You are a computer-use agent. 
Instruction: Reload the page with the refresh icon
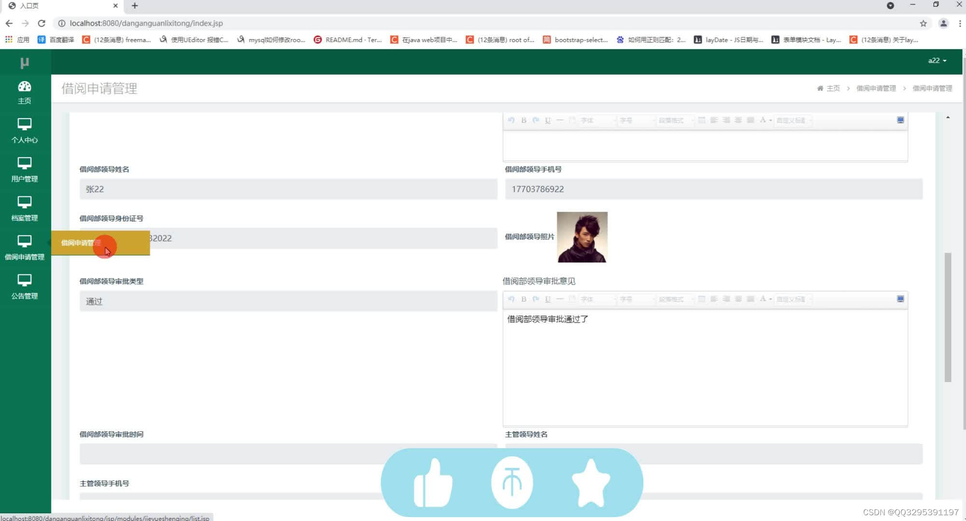42,23
